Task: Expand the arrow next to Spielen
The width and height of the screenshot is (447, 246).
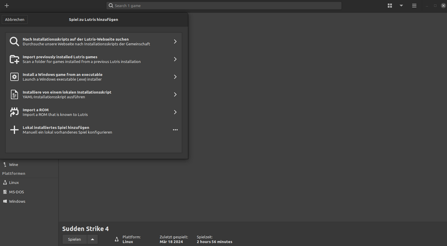Action: pyautogui.click(x=93, y=239)
